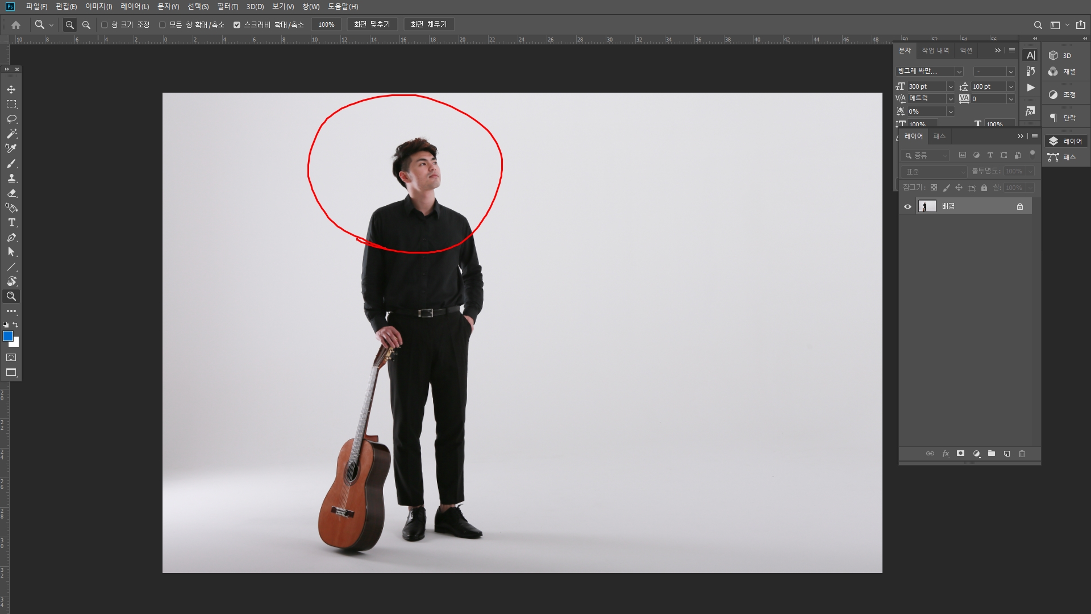
Task: Click the blue foreground color swatch
Action: 8,336
